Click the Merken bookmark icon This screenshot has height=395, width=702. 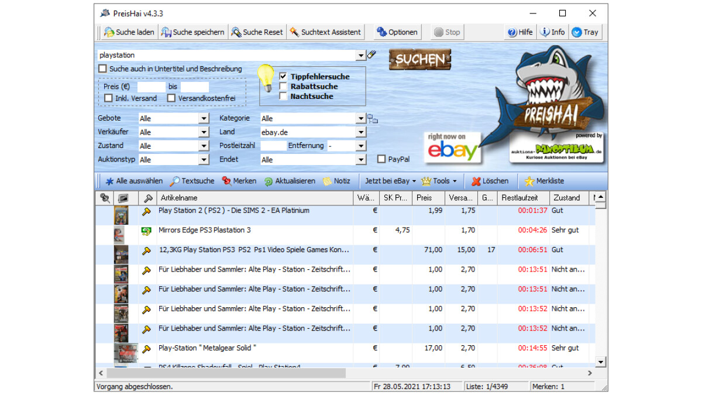[226, 181]
